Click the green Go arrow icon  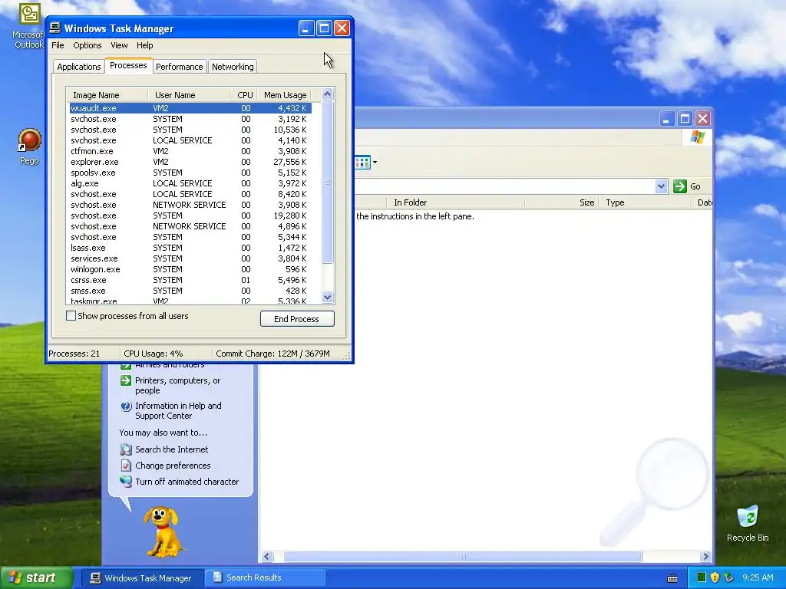point(680,186)
